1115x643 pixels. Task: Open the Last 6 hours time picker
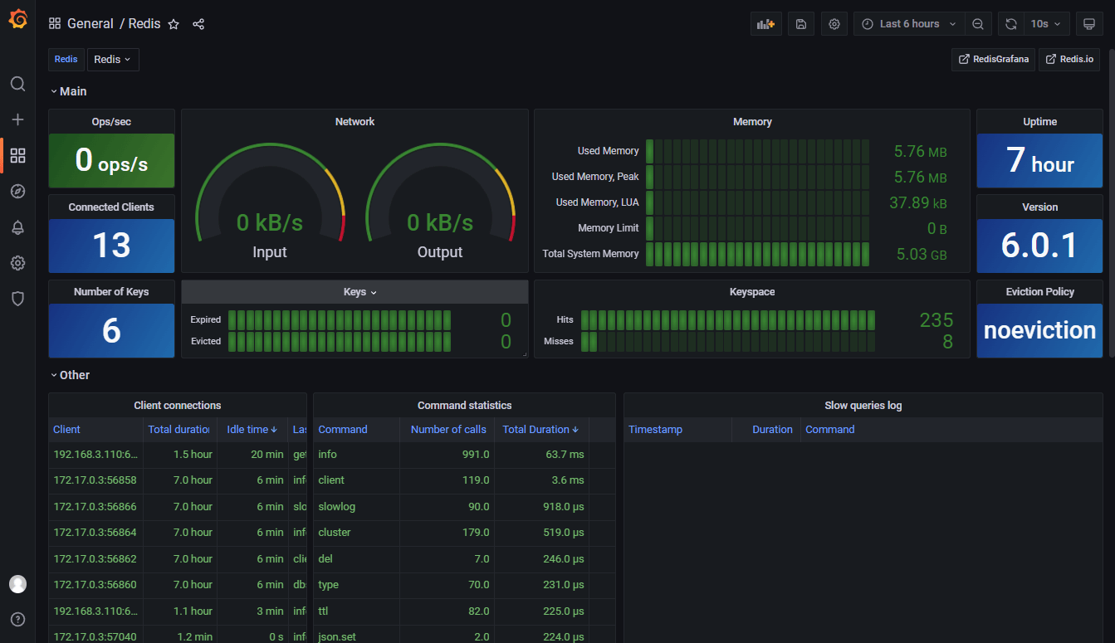(x=909, y=24)
